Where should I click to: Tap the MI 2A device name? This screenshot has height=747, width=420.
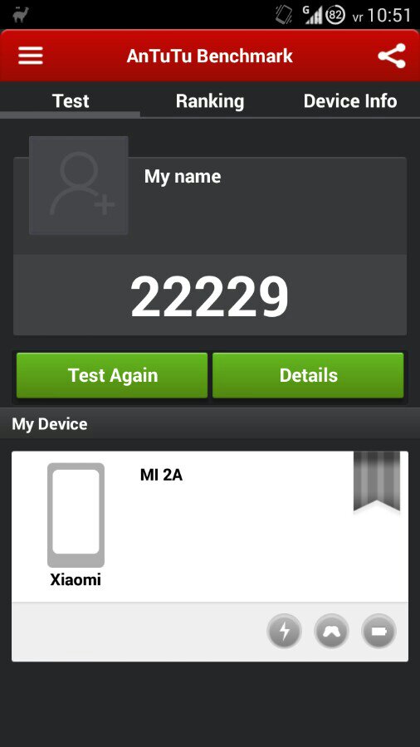(x=161, y=475)
